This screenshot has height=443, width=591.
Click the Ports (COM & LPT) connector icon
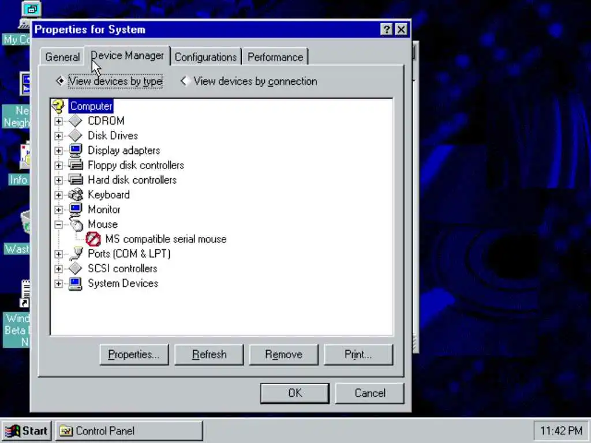tap(76, 254)
